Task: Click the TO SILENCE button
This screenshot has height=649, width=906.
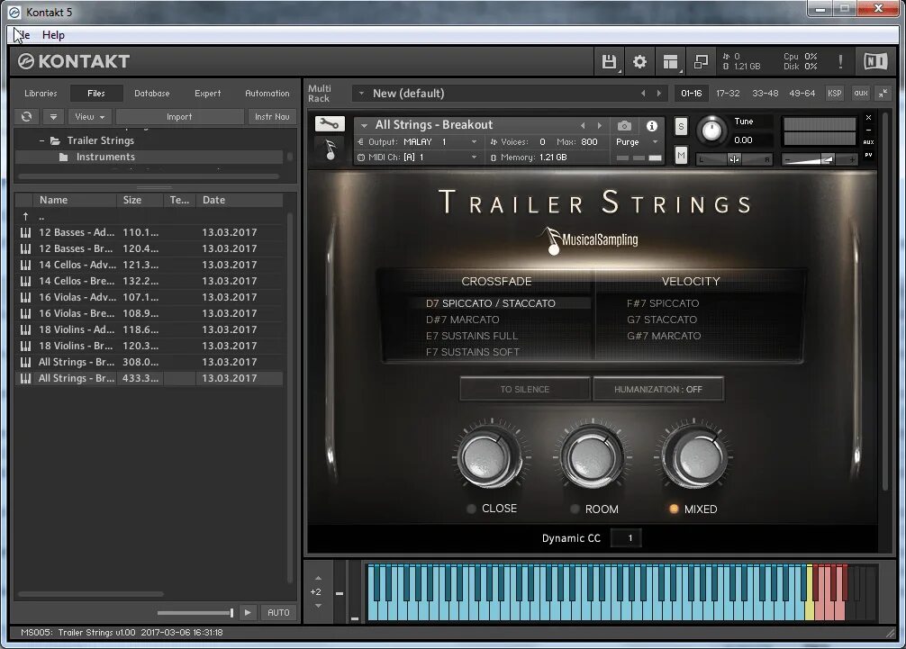Action: pyautogui.click(x=525, y=389)
